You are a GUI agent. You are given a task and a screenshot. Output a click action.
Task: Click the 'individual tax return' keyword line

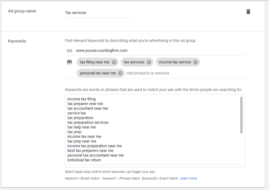[84, 160]
